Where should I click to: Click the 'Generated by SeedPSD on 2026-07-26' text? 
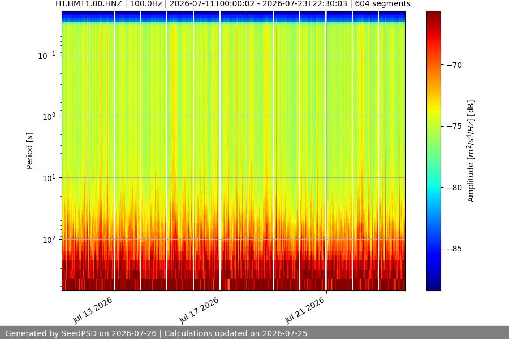[x=81, y=333]
